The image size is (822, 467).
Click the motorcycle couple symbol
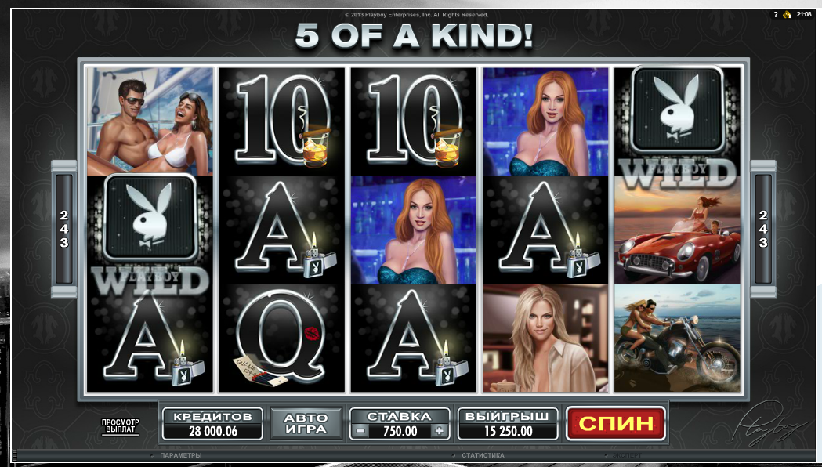(677, 338)
